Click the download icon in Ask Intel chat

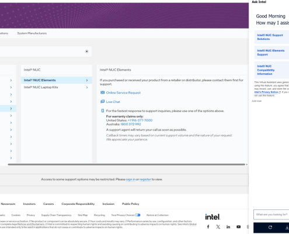pyautogui.click(x=287, y=227)
